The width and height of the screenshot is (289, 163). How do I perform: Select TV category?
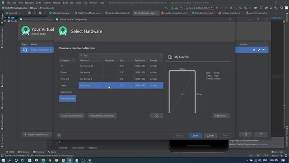pos(67,66)
